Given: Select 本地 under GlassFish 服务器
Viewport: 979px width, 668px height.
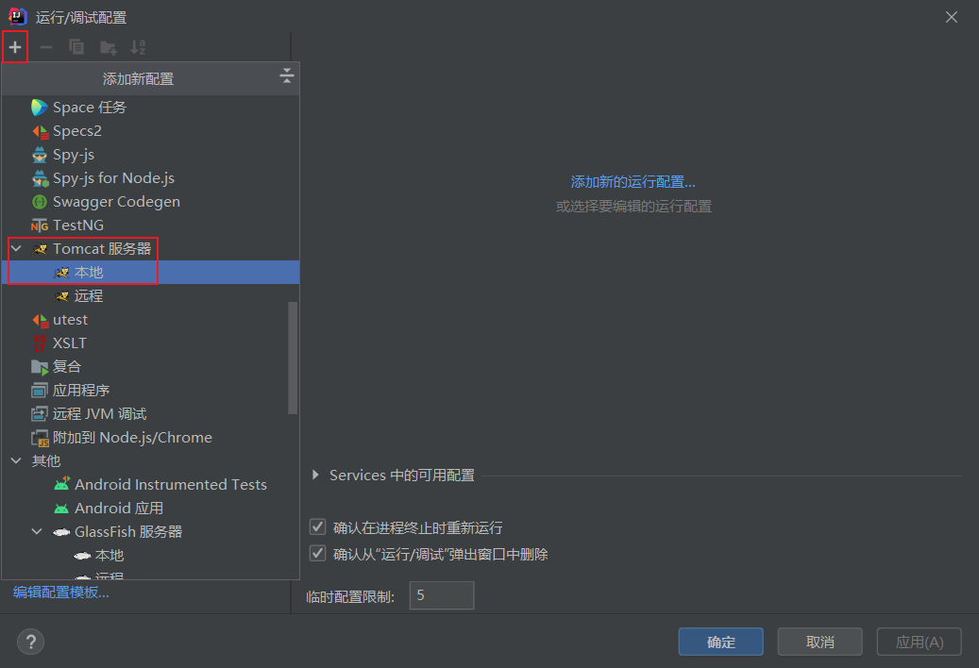Looking at the screenshot, I should tap(150, 556).
